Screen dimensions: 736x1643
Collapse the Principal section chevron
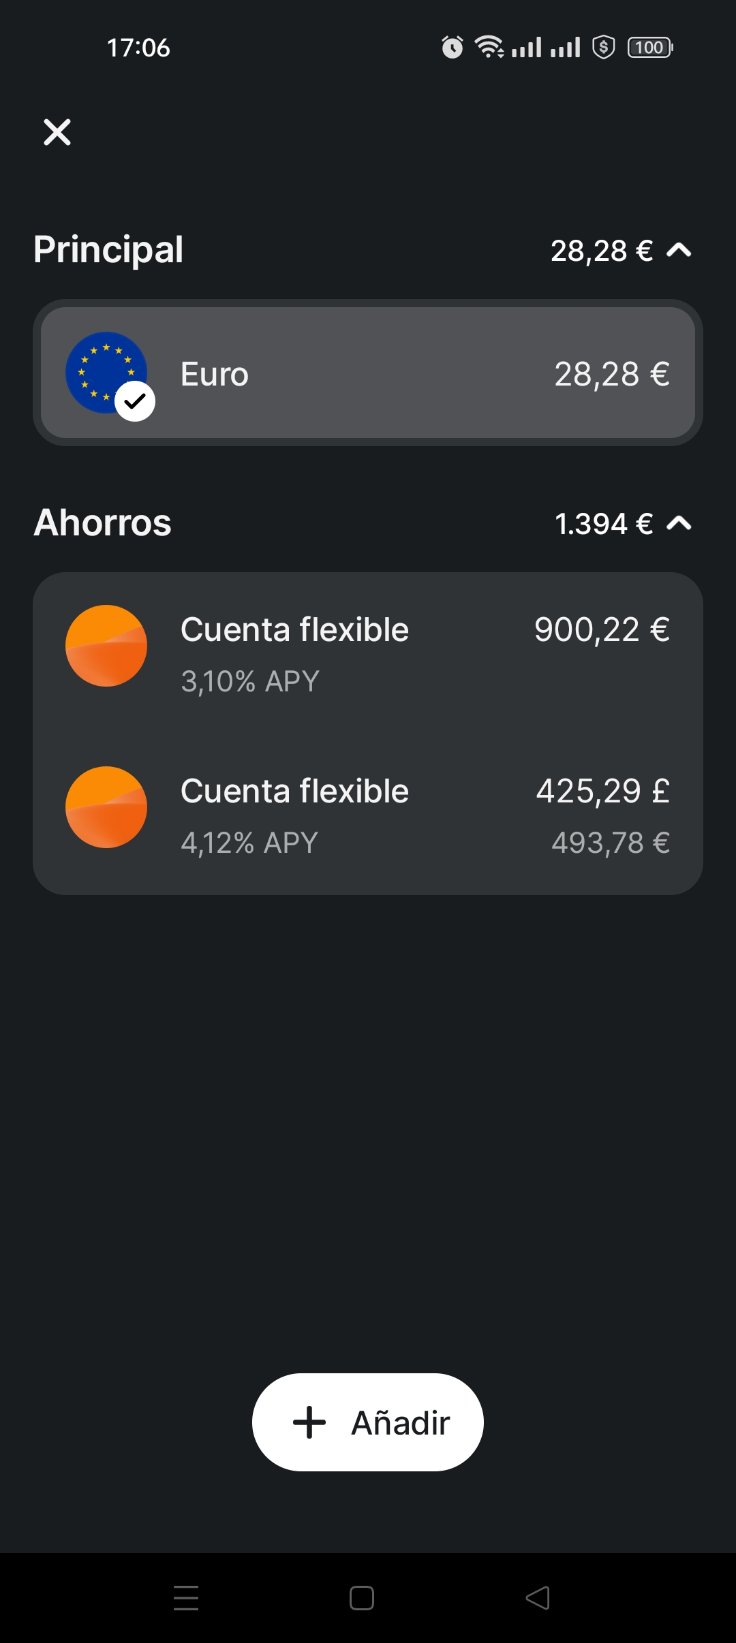679,251
